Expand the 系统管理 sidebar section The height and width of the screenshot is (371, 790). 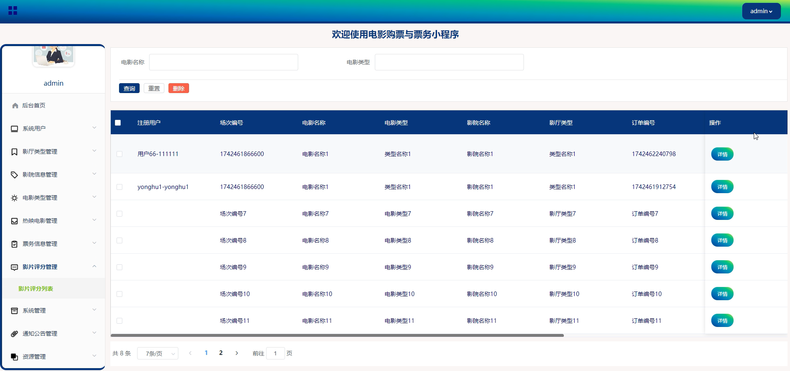pos(35,310)
